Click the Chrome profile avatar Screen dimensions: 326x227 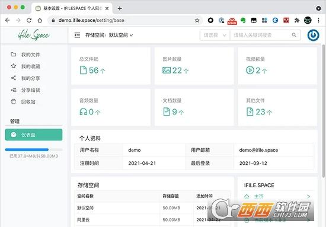coord(308,20)
